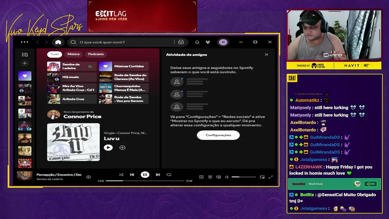389x219 pixels.
Task: Add current track to Liked Songs
Action: point(88,177)
